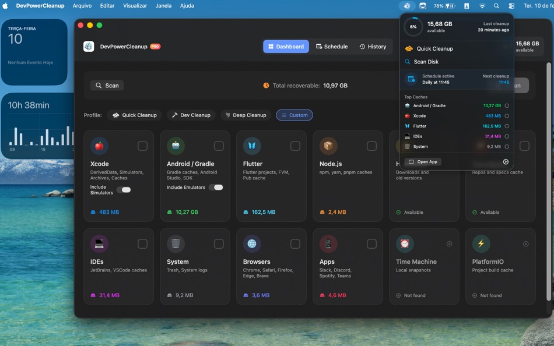554x346 pixels.
Task: Click the 6% disk usage ring
Action: (x=413, y=26)
